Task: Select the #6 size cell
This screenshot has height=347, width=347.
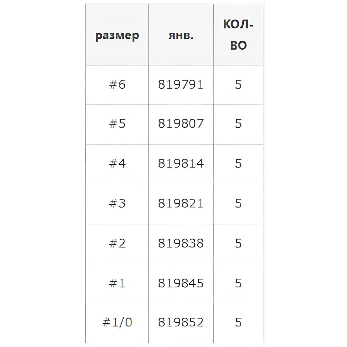Action: pyautogui.click(x=117, y=85)
